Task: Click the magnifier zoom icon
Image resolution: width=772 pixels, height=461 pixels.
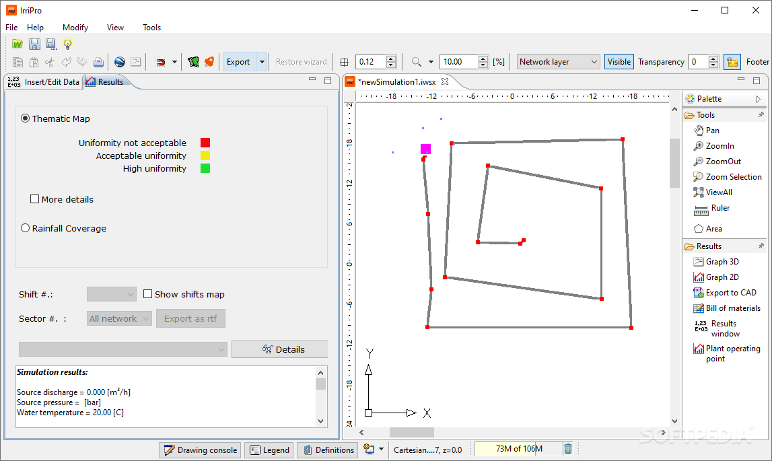Action: click(x=417, y=62)
